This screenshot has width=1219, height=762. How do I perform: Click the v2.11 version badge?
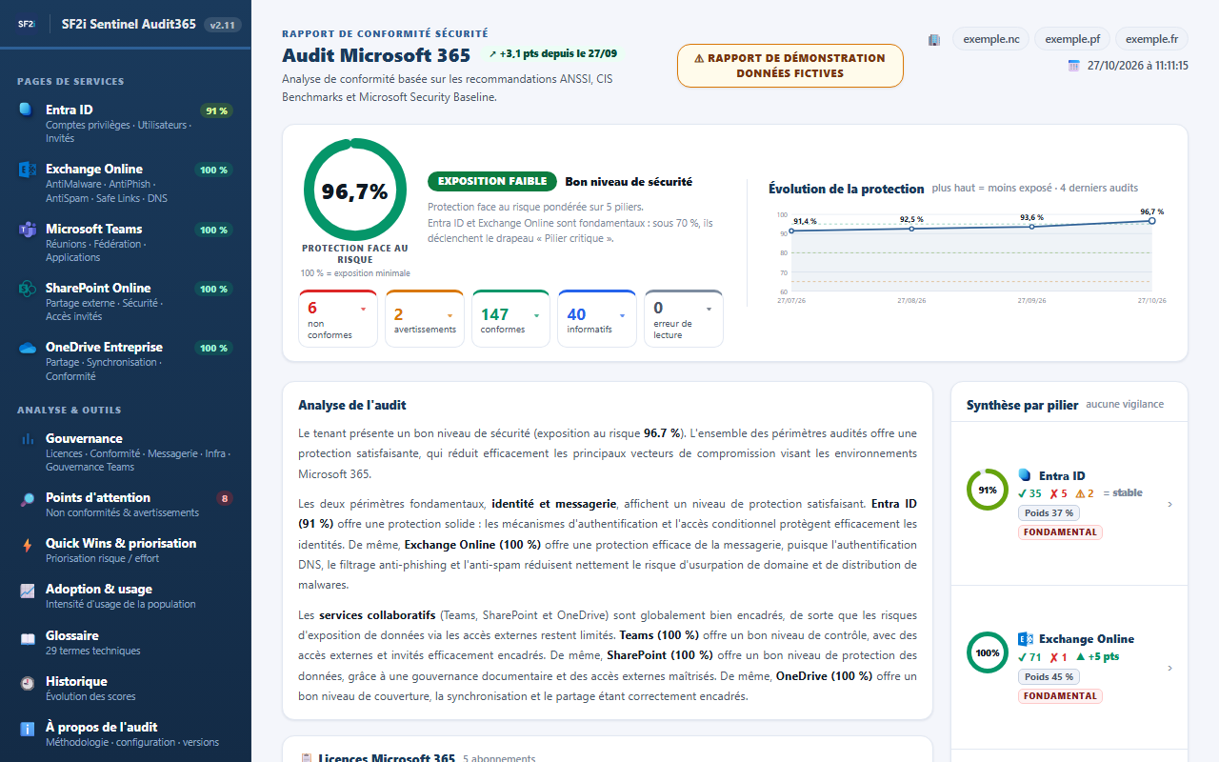221,25
